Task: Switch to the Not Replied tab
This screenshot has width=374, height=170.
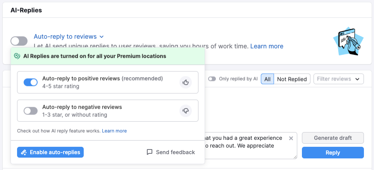Action: [x=292, y=79]
